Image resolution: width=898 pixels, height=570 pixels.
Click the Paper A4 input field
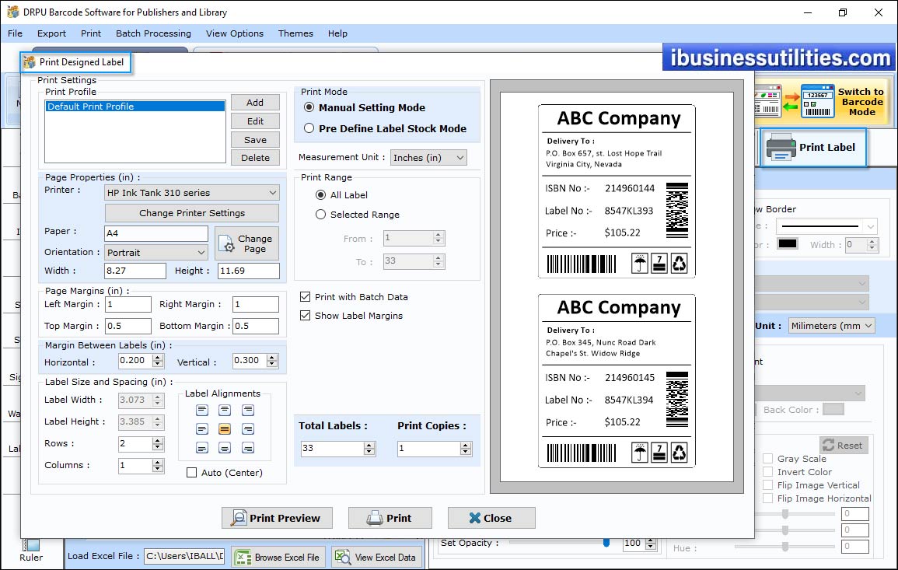point(156,233)
